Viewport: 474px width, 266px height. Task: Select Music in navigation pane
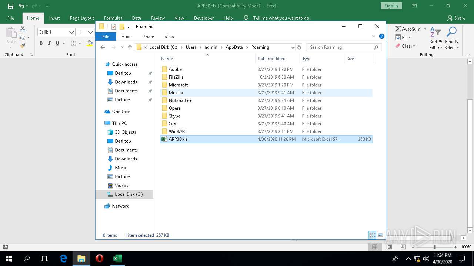[121, 168]
